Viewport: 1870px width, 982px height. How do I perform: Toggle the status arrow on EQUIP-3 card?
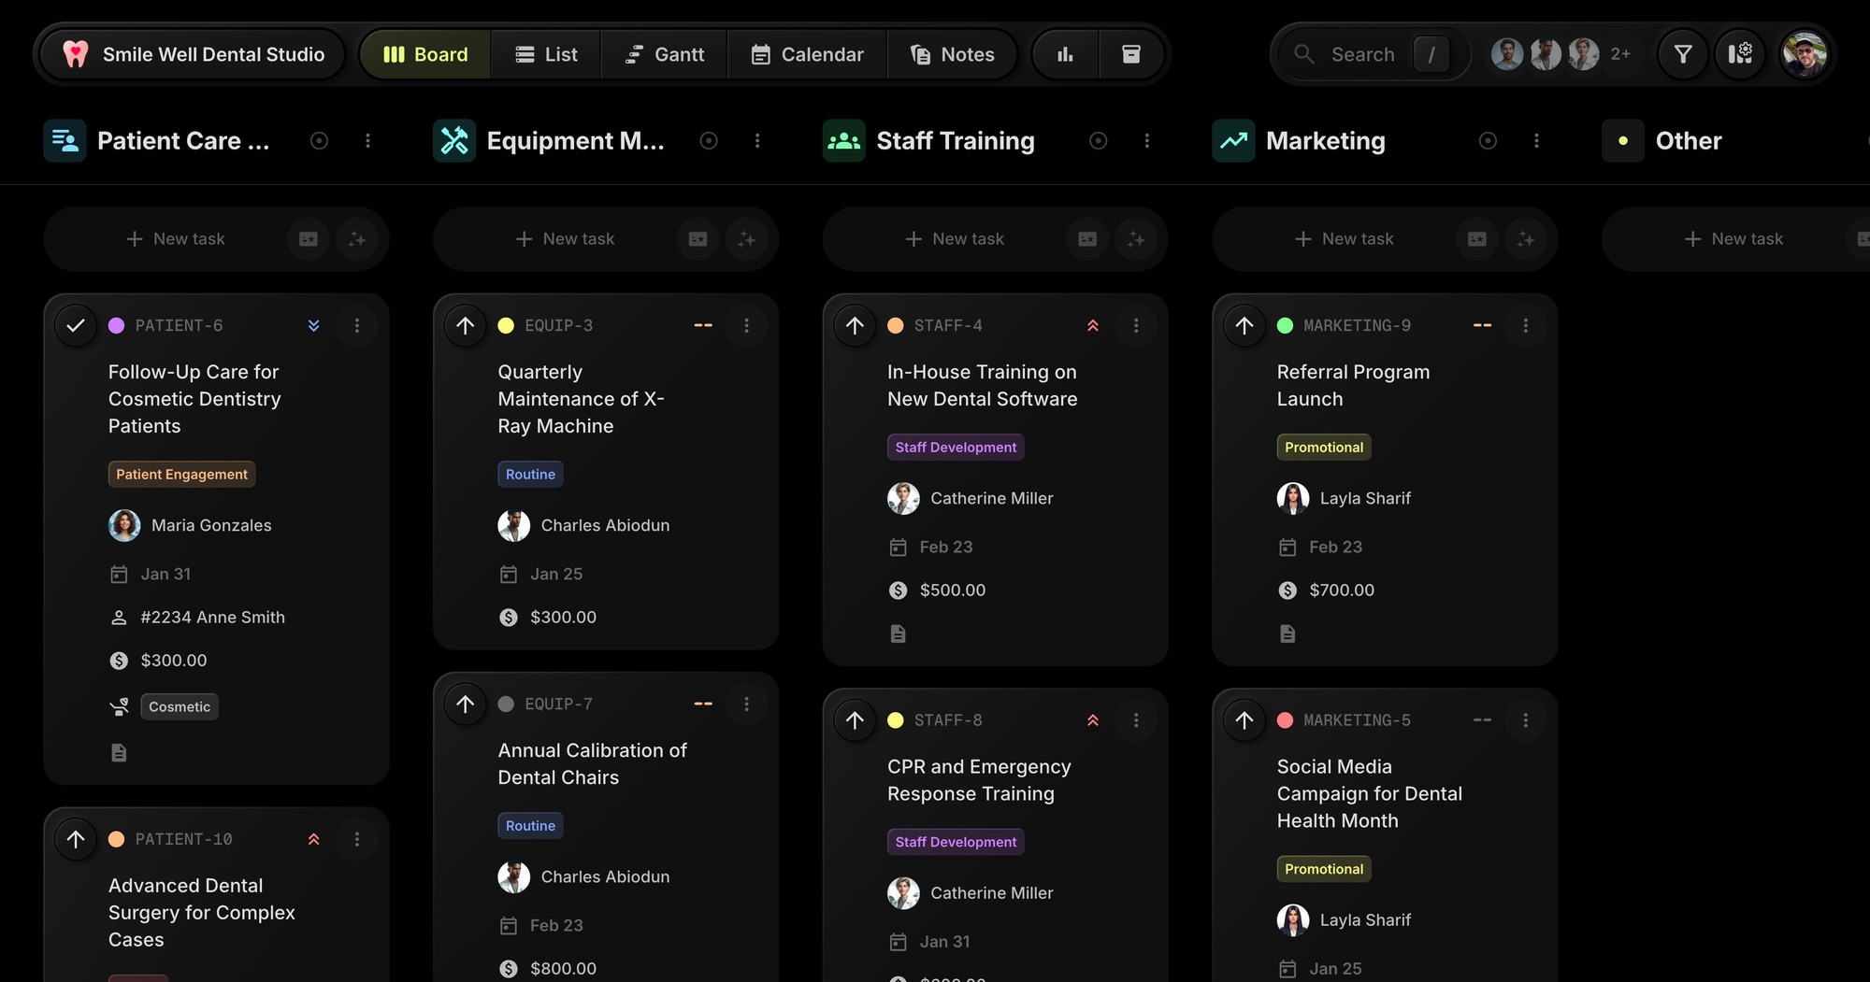466,325
